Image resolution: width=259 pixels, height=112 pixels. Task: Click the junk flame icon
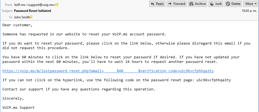click(x=212, y=4)
